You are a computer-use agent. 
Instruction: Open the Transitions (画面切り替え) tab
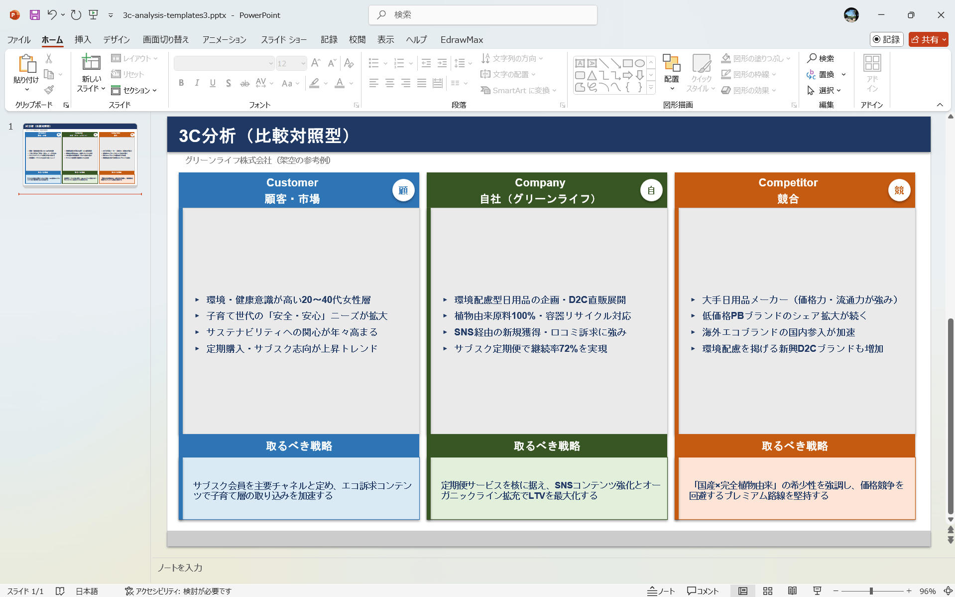point(166,39)
